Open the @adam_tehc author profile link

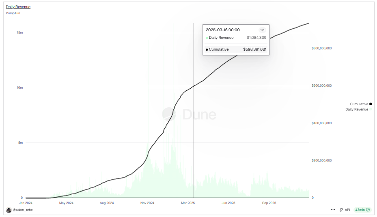click(x=22, y=210)
